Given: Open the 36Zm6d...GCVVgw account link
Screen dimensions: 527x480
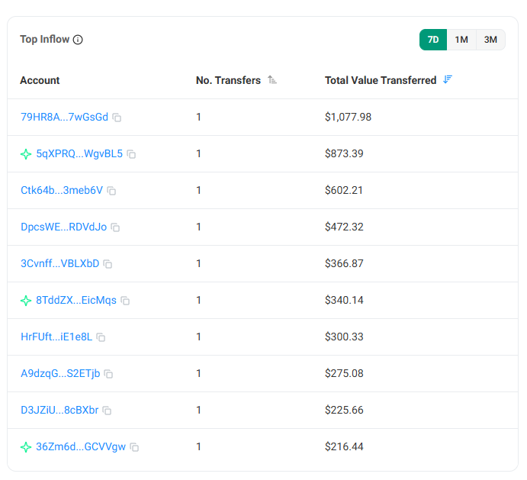Looking at the screenshot, I should pyautogui.click(x=81, y=446).
